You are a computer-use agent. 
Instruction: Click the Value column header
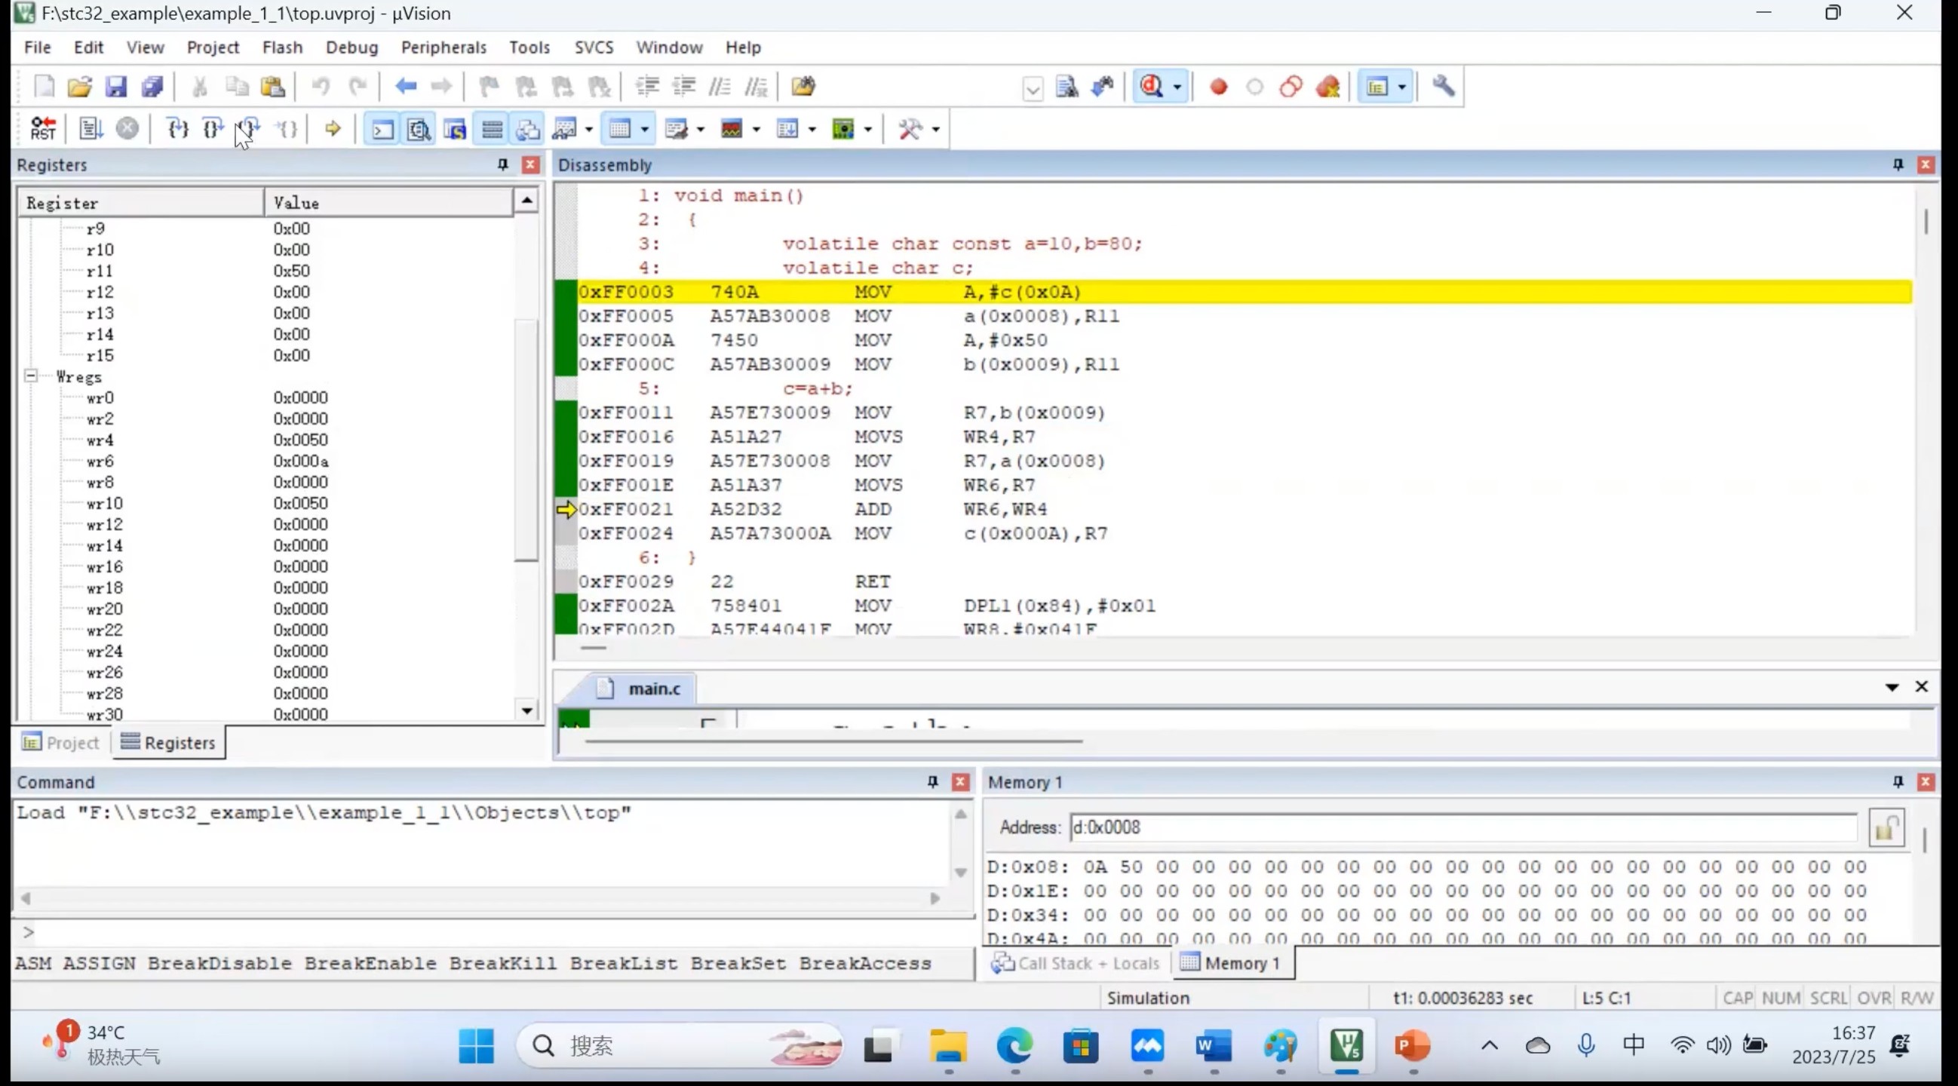[389, 203]
